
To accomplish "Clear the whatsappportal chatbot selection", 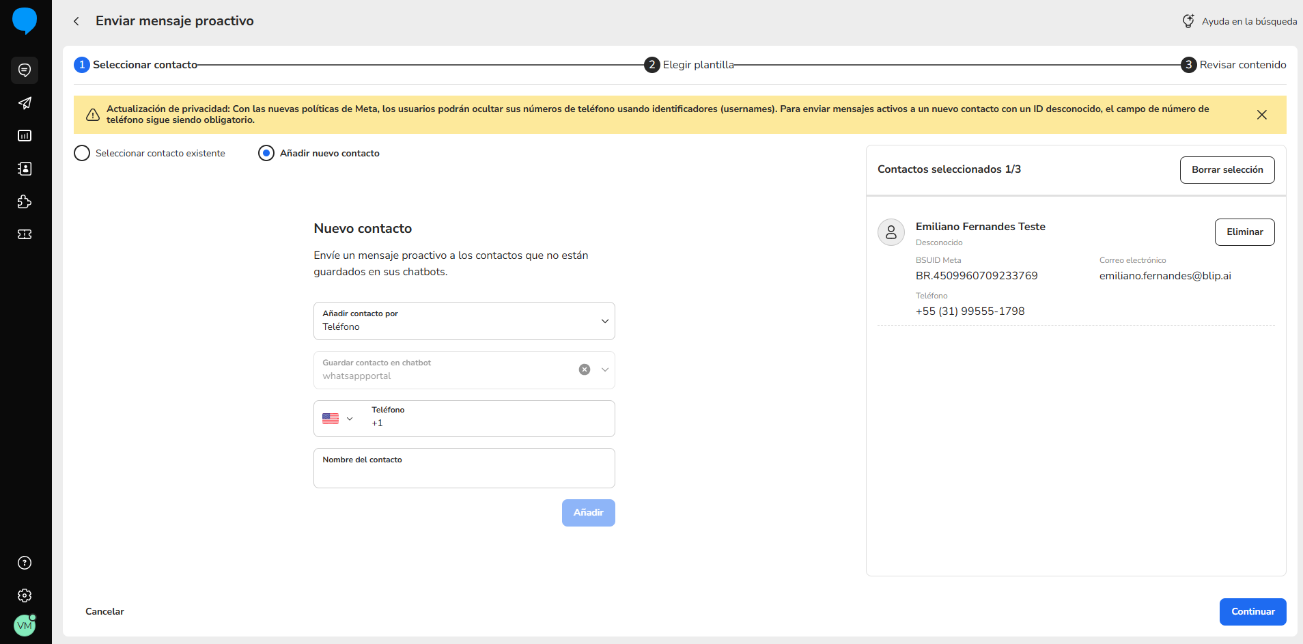I will [585, 369].
